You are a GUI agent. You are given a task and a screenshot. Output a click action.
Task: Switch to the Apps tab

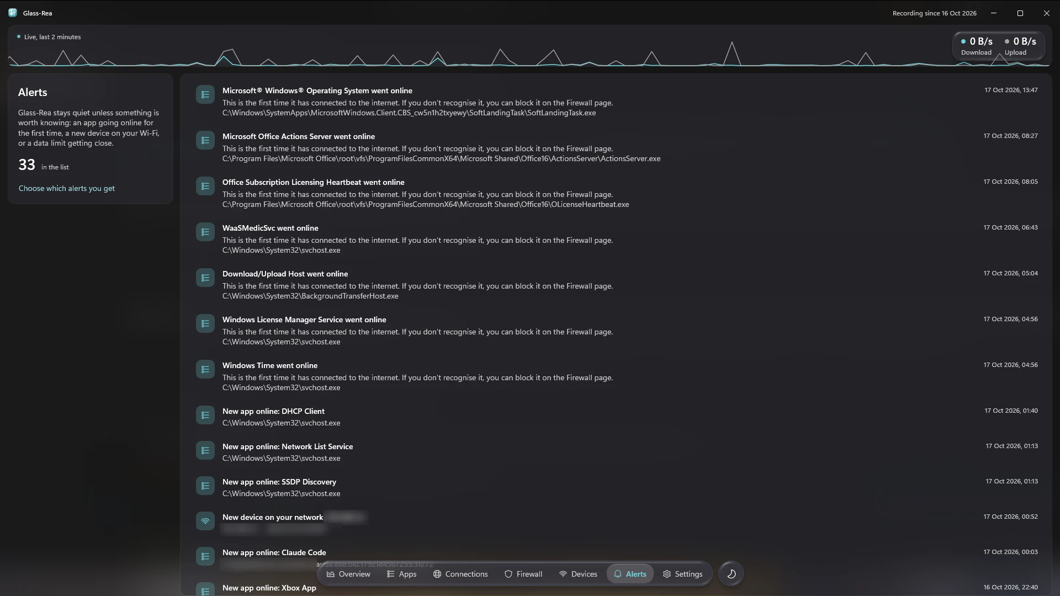[401, 574]
